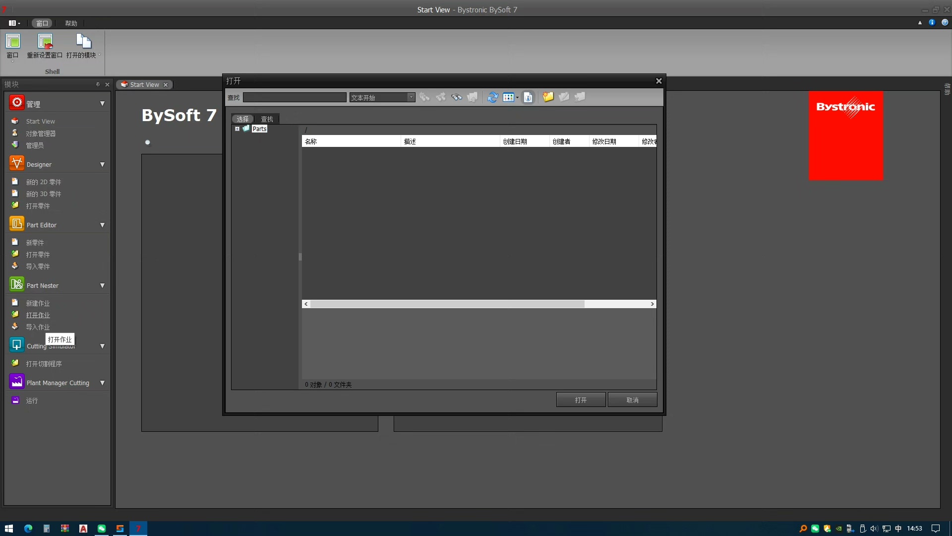Click the 取消 button
Screen dimensions: 952x536
click(x=632, y=400)
